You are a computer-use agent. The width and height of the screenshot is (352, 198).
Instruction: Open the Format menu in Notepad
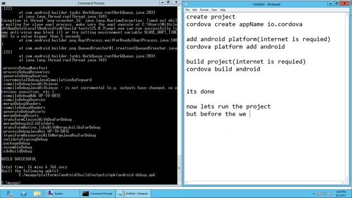204,10
